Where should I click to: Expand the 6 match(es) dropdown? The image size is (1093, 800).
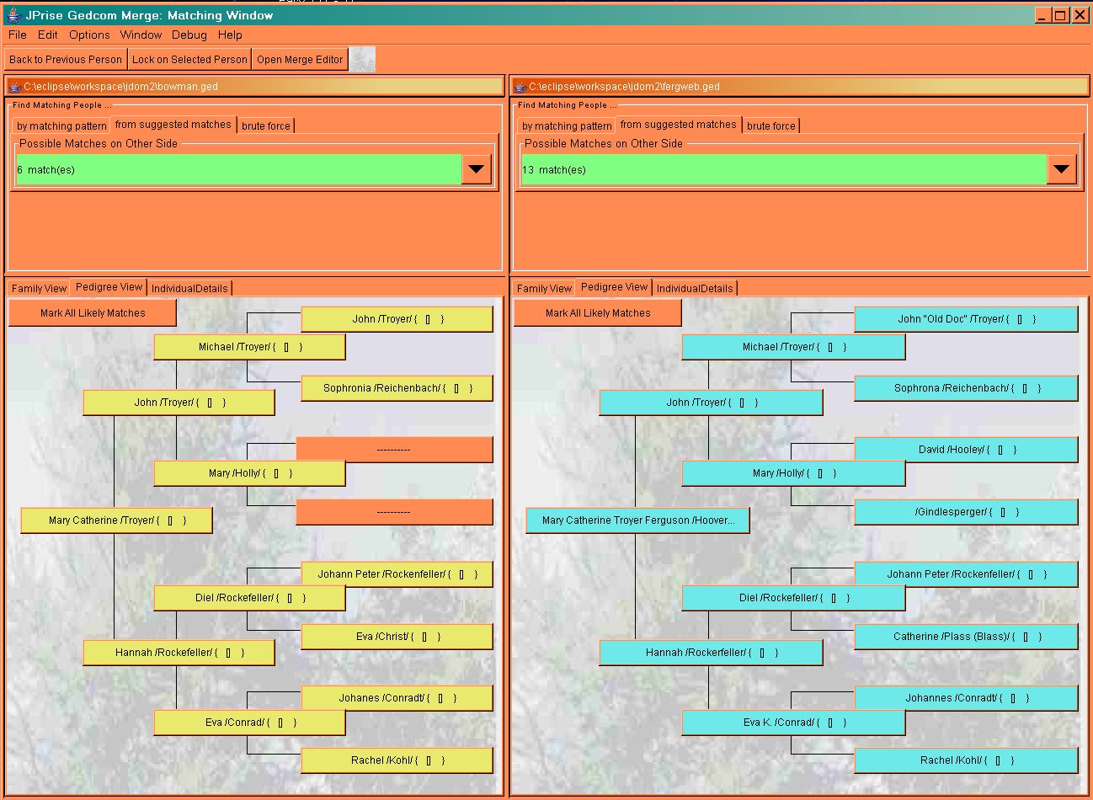[x=476, y=169]
